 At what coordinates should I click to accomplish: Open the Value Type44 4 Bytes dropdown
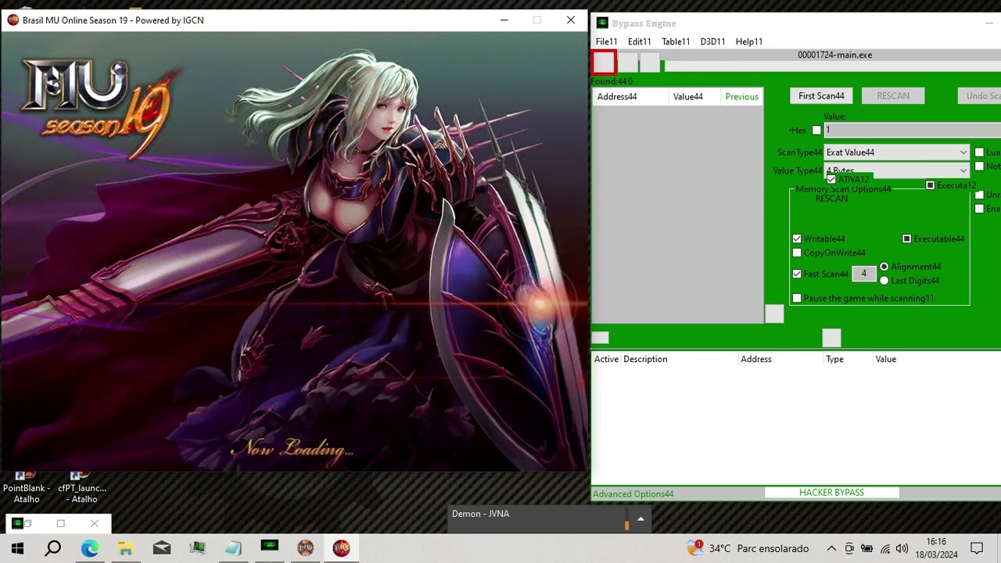[896, 170]
